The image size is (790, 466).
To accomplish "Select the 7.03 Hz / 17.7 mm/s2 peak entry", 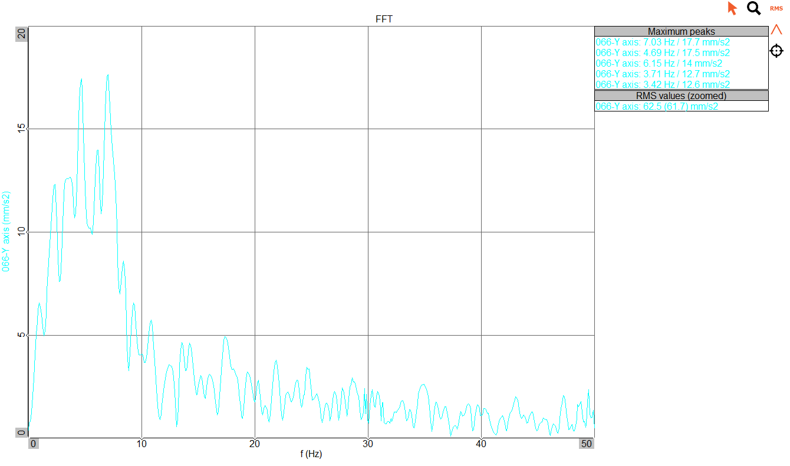I will pos(663,42).
